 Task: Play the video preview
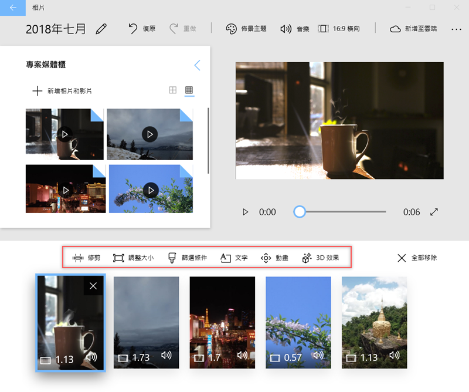pyautogui.click(x=245, y=212)
